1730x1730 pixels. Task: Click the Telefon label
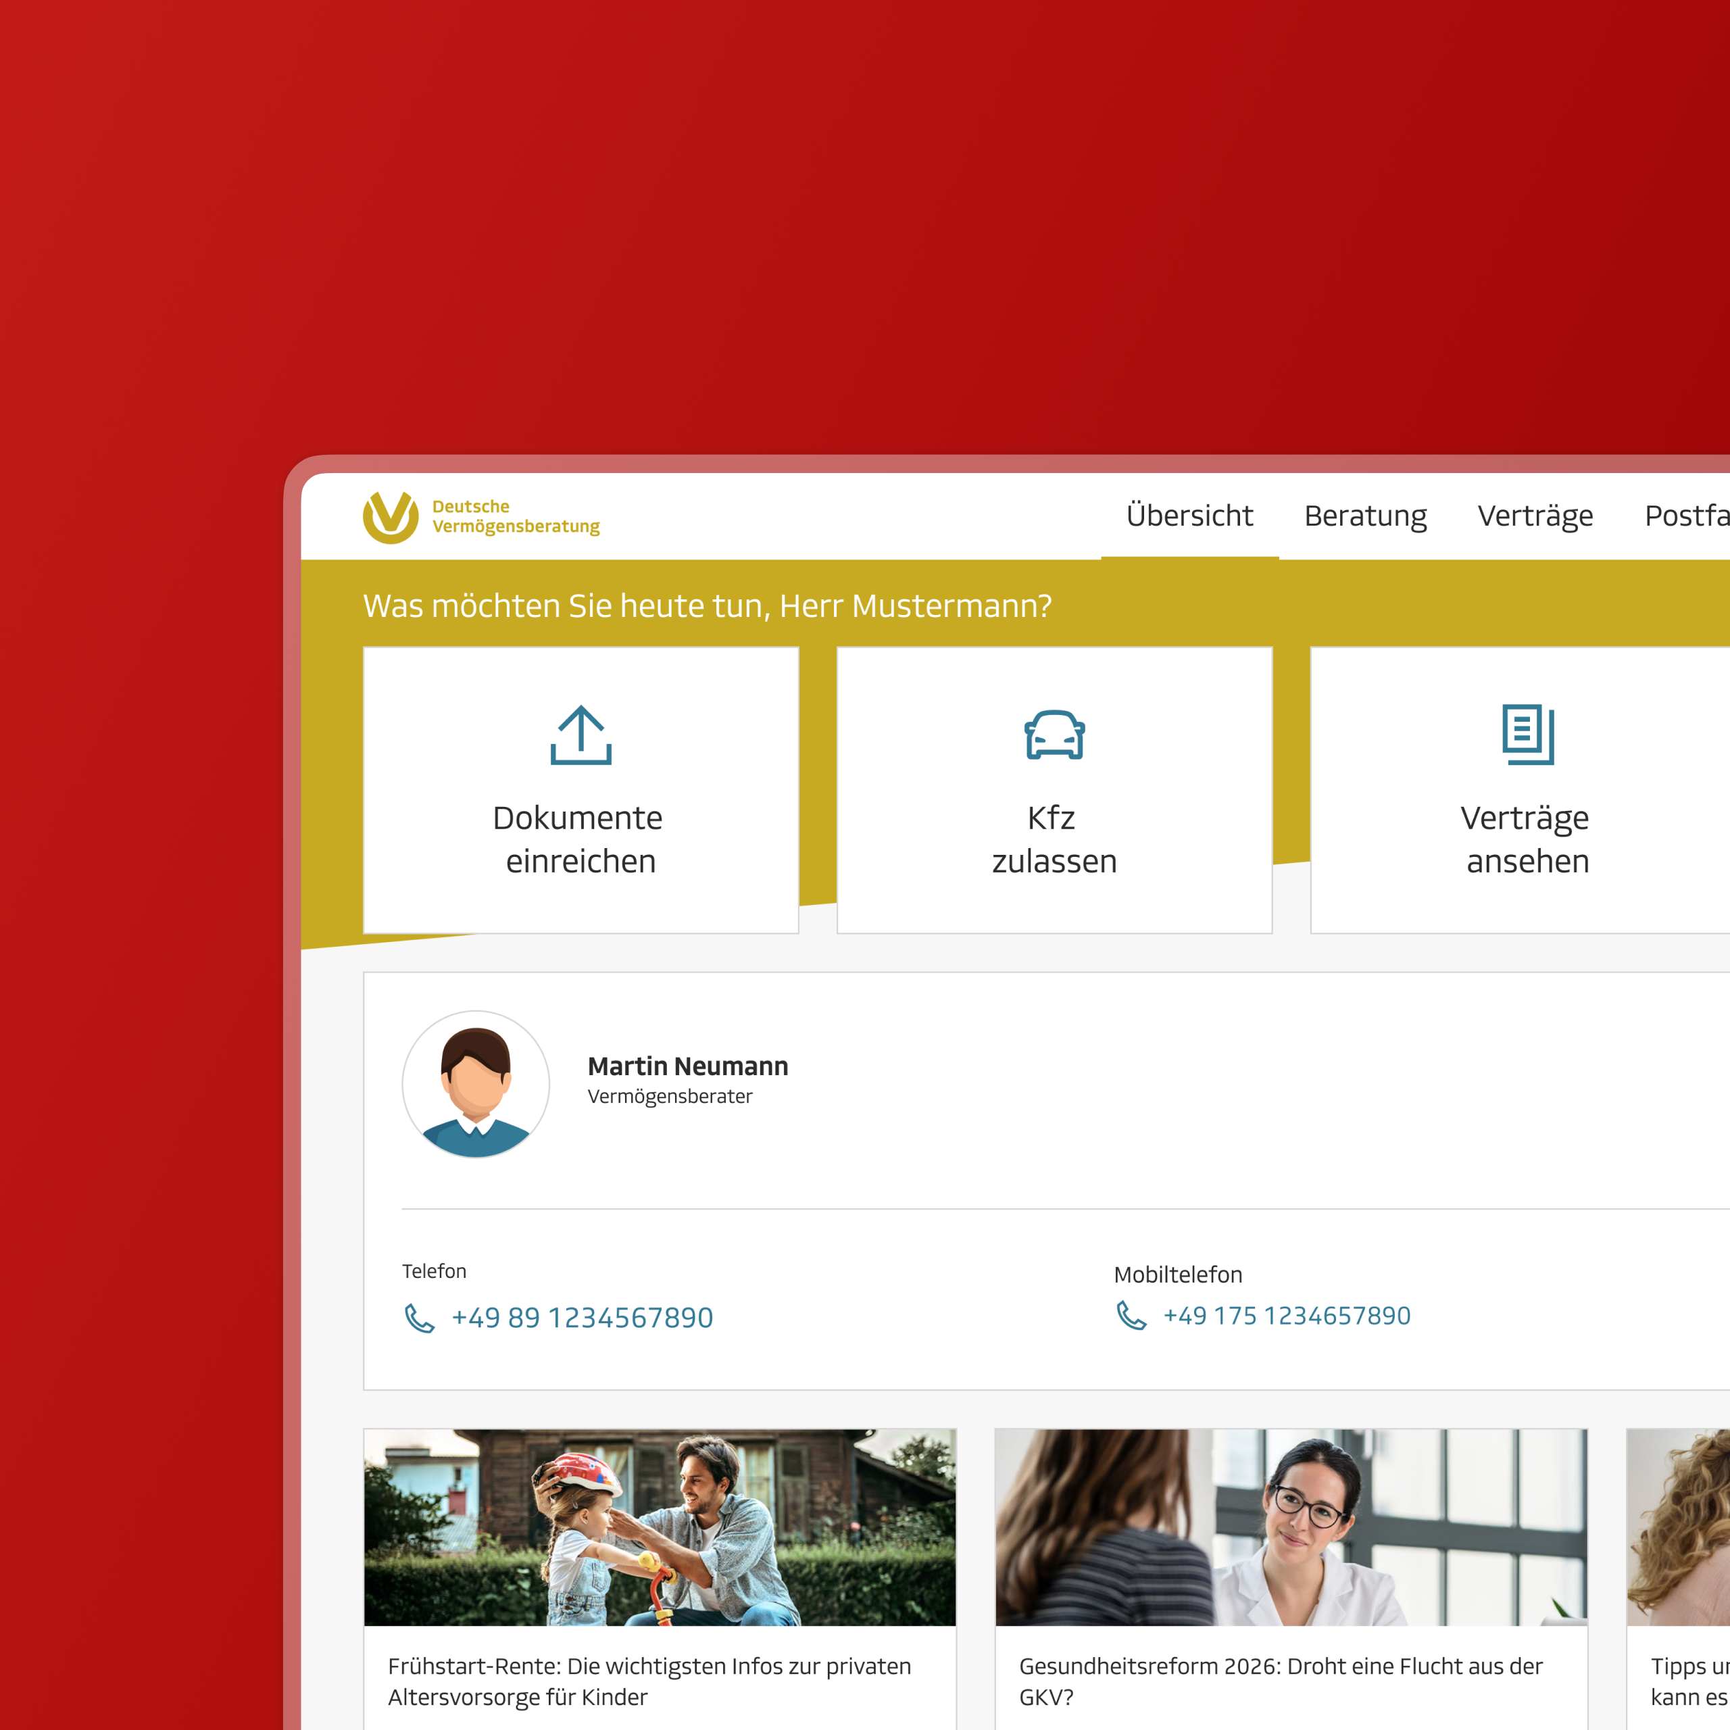tap(435, 1272)
